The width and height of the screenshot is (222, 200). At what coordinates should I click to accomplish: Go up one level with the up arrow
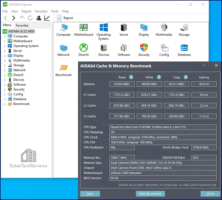click(22, 17)
